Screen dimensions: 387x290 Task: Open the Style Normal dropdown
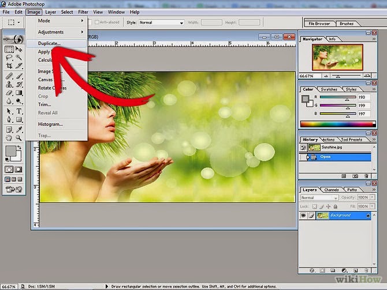(x=161, y=22)
